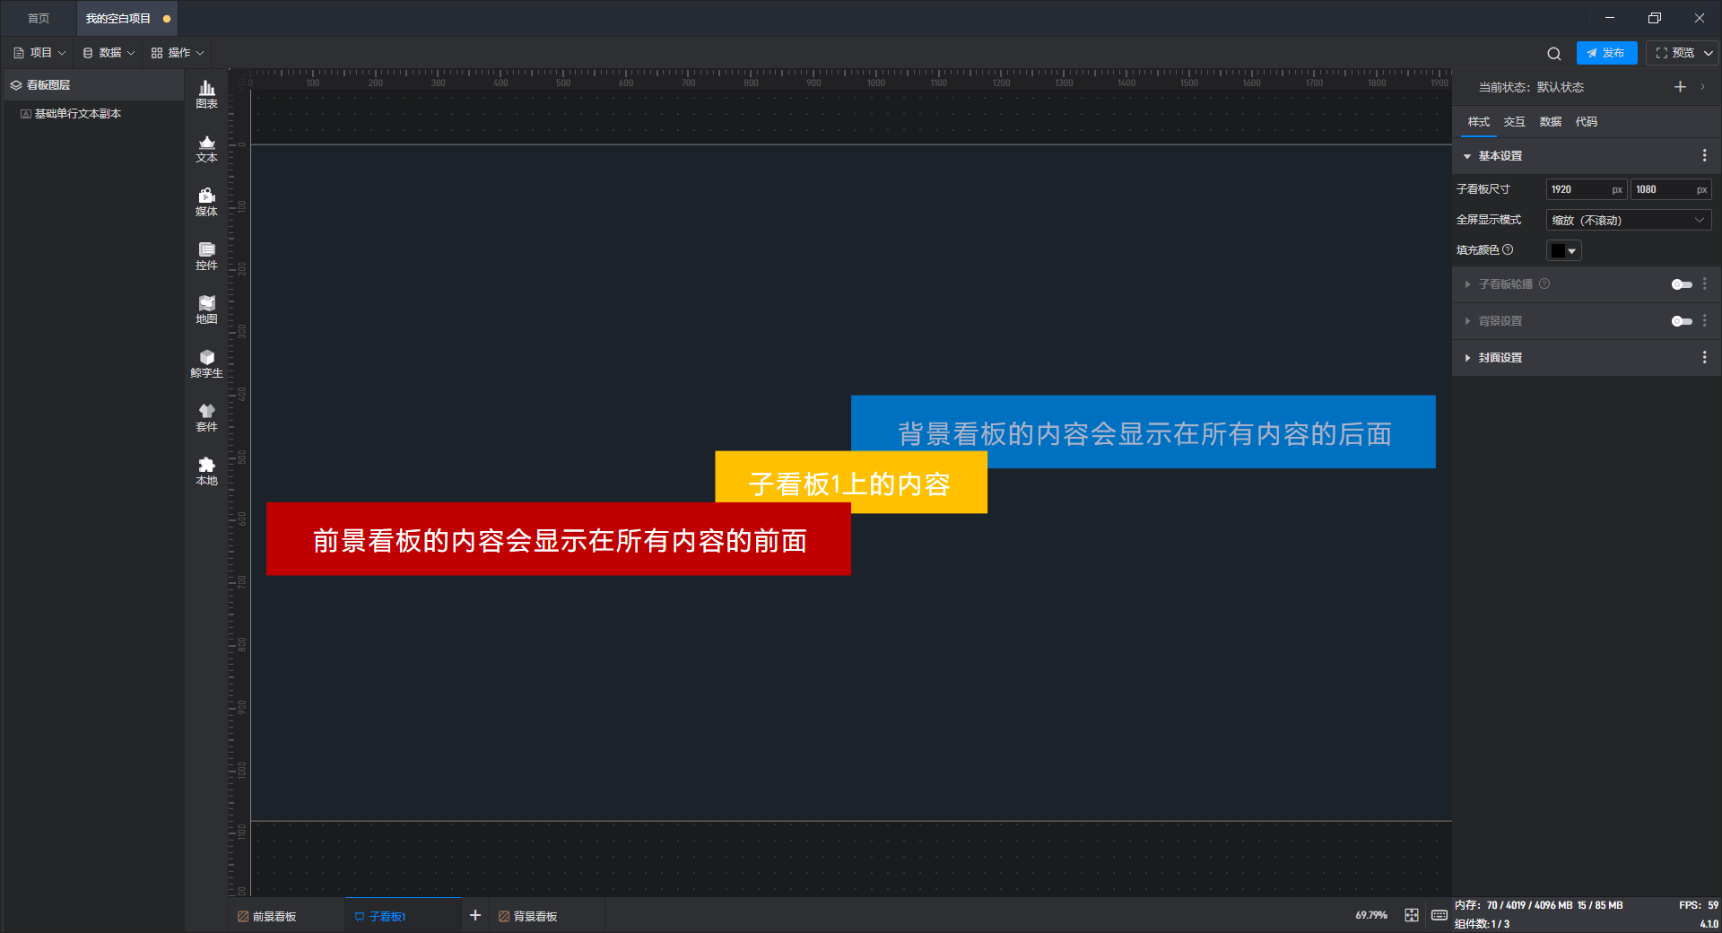
Task: Switch to the 背景看板 board tab
Action: pos(547,916)
